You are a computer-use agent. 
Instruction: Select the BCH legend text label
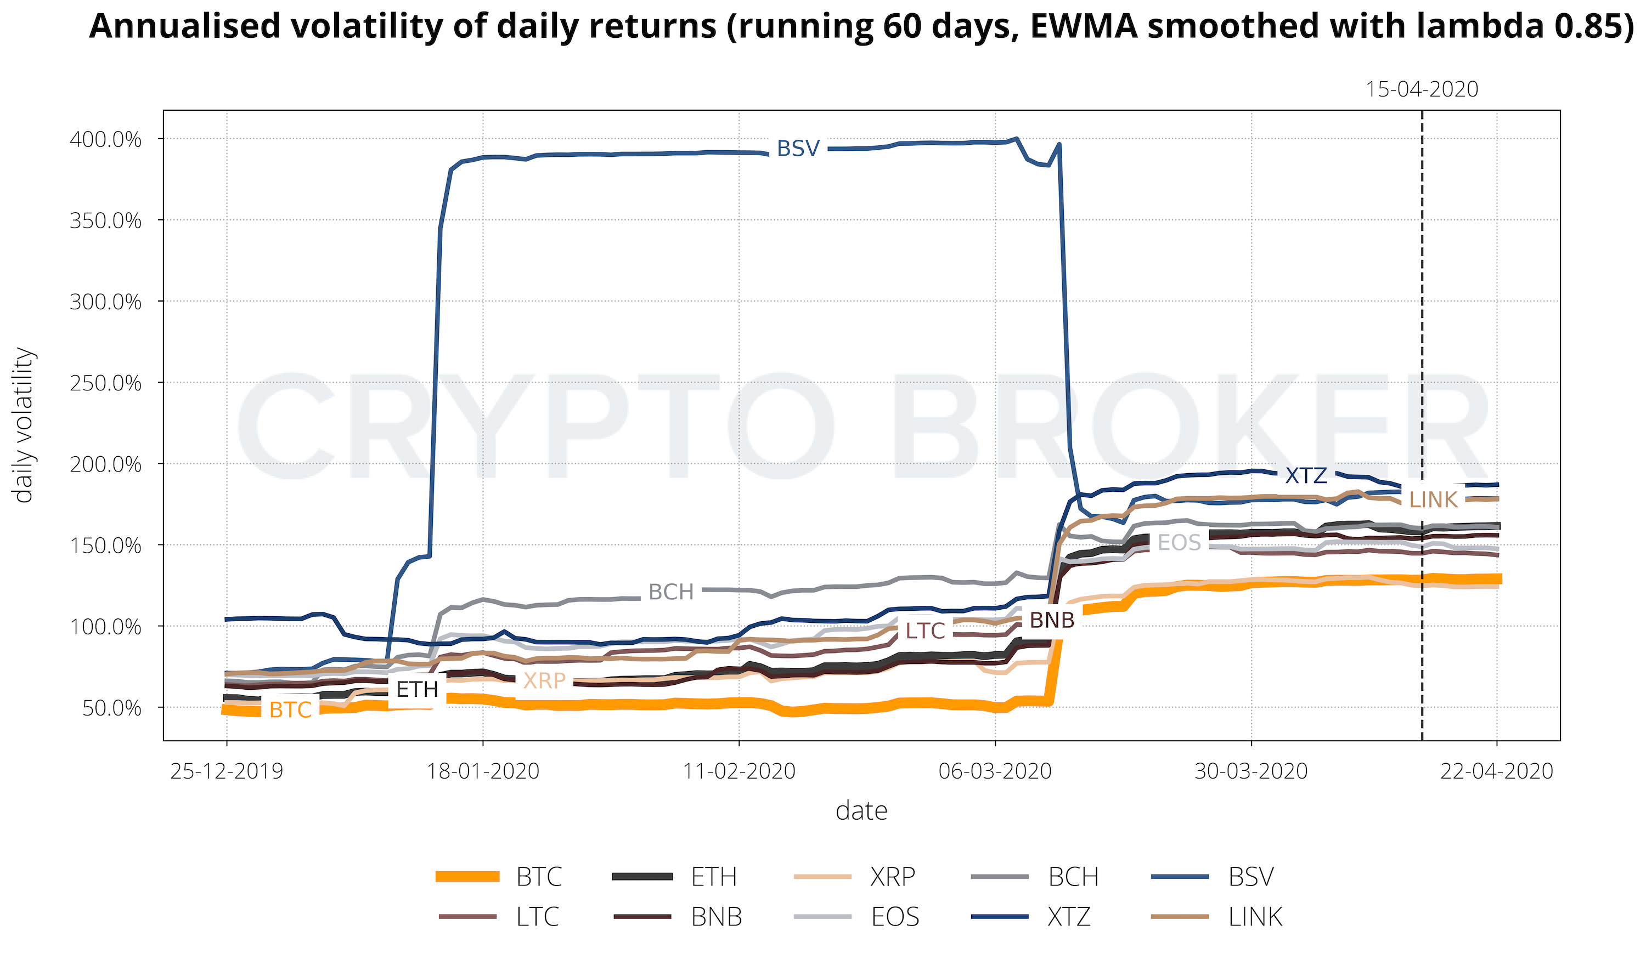[x=1073, y=877]
